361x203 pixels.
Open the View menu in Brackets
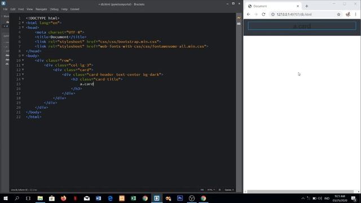click(x=30, y=9)
